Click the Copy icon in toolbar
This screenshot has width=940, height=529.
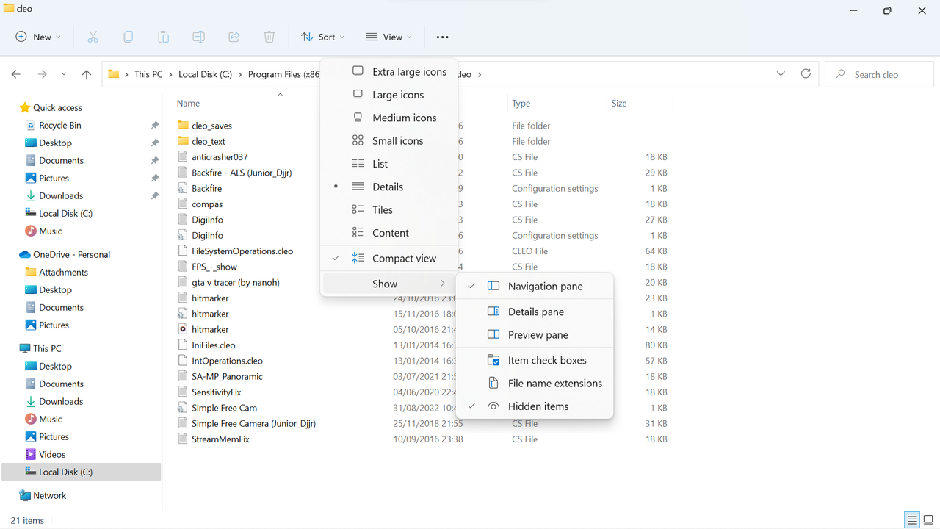tap(128, 37)
